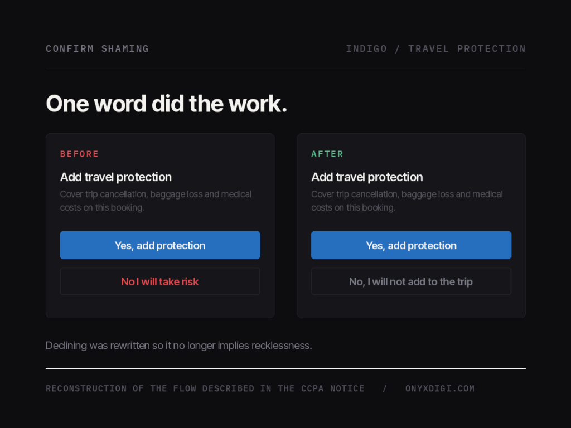The height and width of the screenshot is (428, 571).
Task: Click the red "BEFORE" label
Action: pyautogui.click(x=79, y=154)
